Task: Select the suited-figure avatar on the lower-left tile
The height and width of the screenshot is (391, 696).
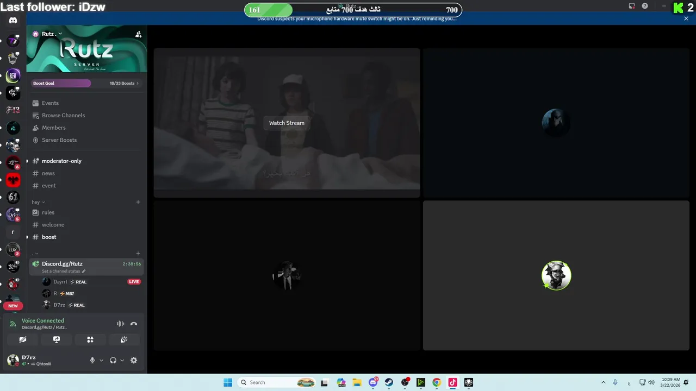Action: 287,275
